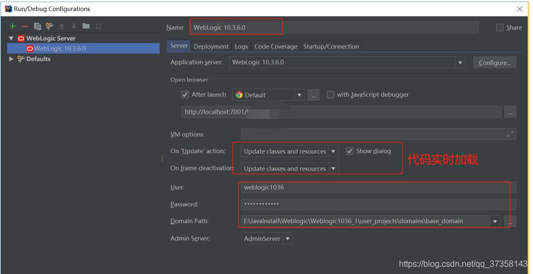
Task: Collapse the WebLogic Server tree node
Action: tap(11, 39)
